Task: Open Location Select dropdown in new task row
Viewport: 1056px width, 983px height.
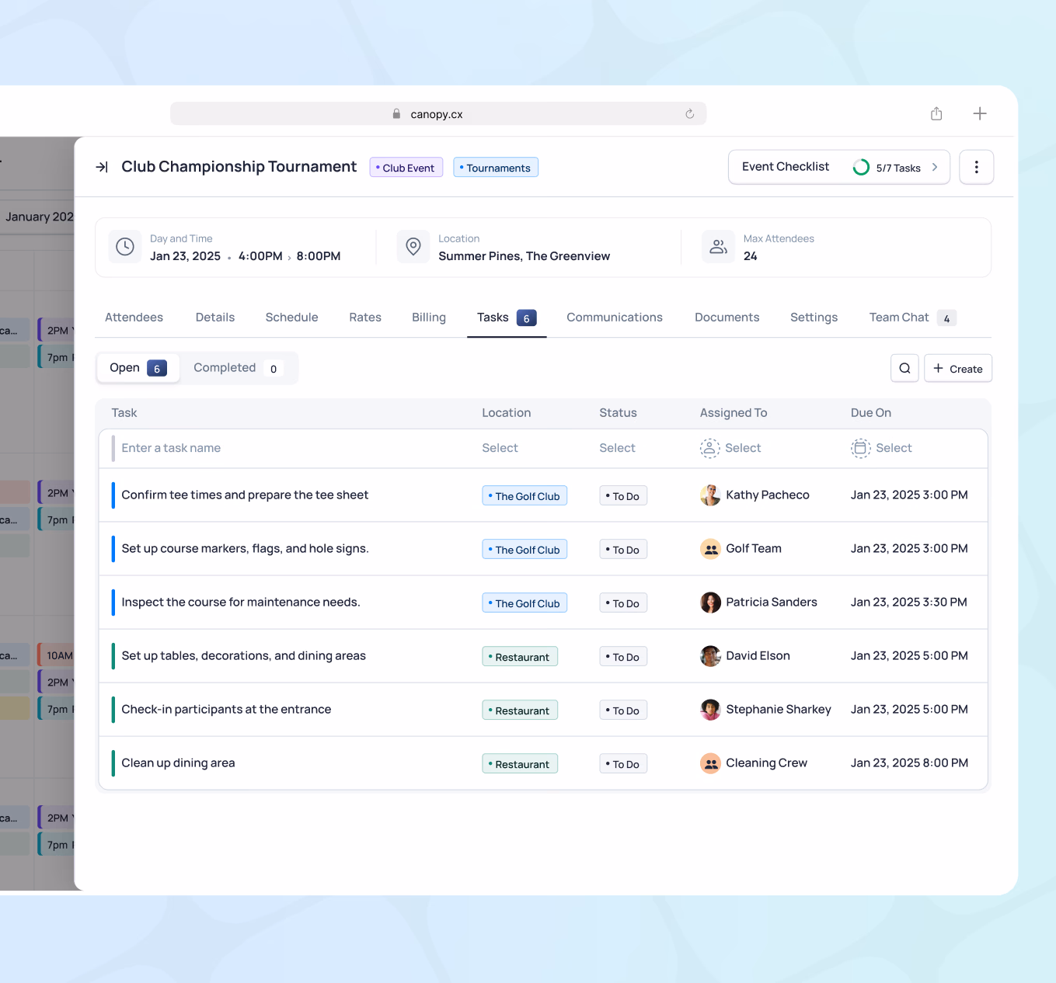Action: click(x=500, y=448)
